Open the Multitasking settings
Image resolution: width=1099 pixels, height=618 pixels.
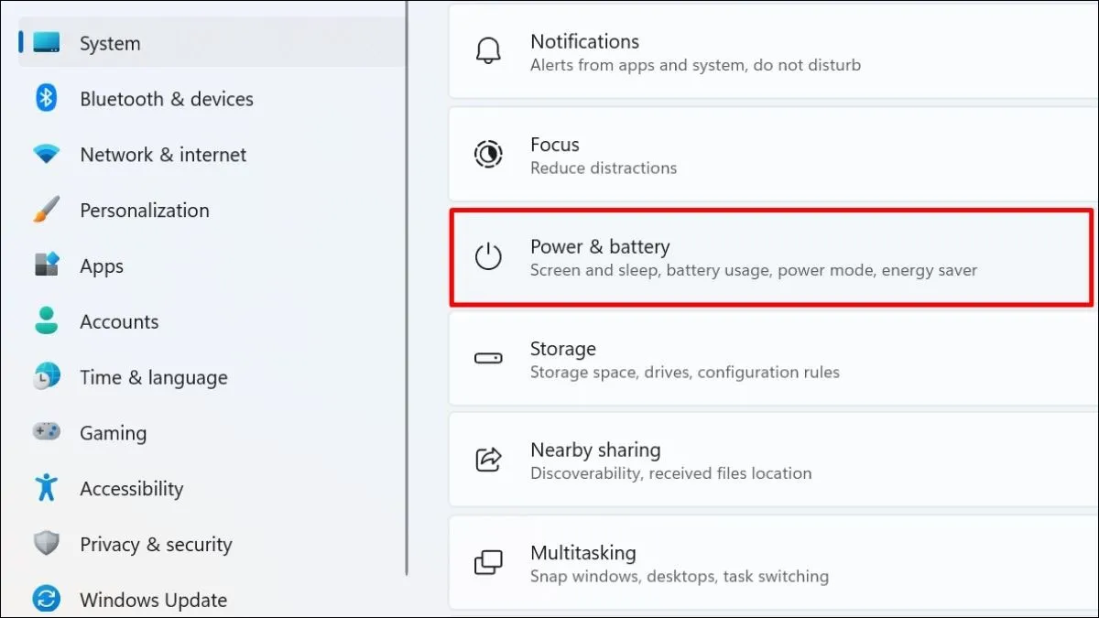click(769, 563)
